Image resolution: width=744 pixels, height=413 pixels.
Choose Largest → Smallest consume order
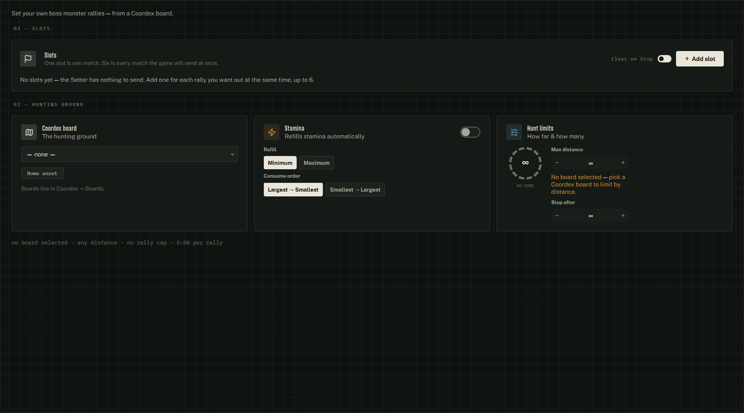[x=293, y=189]
